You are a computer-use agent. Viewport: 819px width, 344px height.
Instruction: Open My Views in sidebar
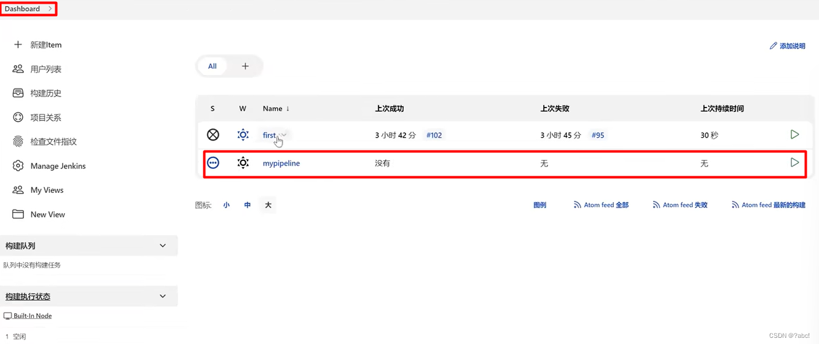pyautogui.click(x=47, y=190)
